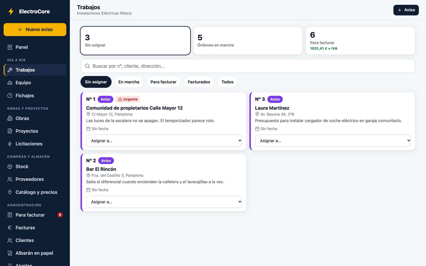Click the file icon for Albarán en papel
The image size is (426, 266).
point(10,253)
